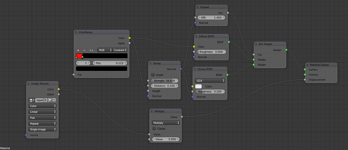Click Image Texture Color output socket

tap(58, 89)
